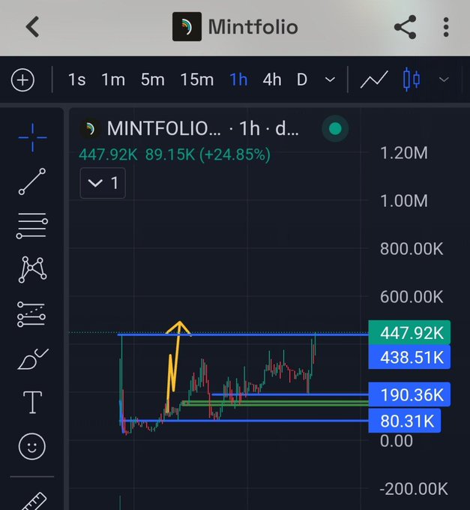Open the forecasting and measurement tools
Screen dimensions: 470x510
tap(31, 314)
